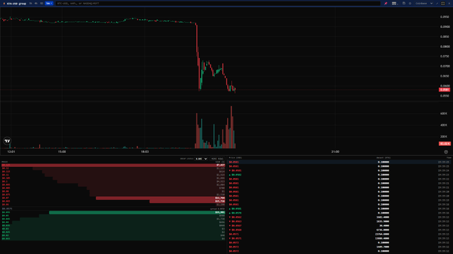Open chart settings gear near time axis
453x254 pixels.
tap(446, 152)
